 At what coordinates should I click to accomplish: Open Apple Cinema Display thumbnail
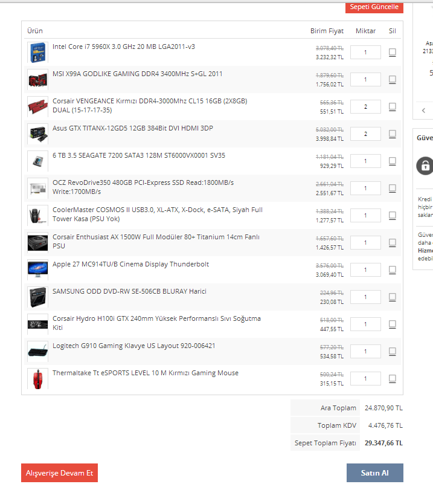coord(37,269)
